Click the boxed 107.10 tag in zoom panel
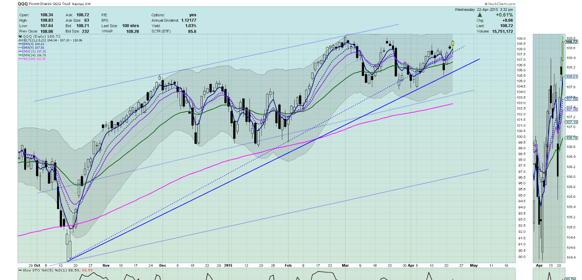Screen dimensions: 582x280 point(571,122)
